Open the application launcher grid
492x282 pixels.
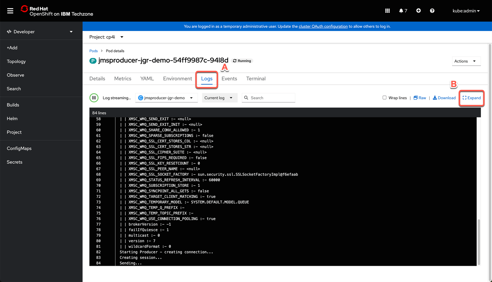click(387, 11)
